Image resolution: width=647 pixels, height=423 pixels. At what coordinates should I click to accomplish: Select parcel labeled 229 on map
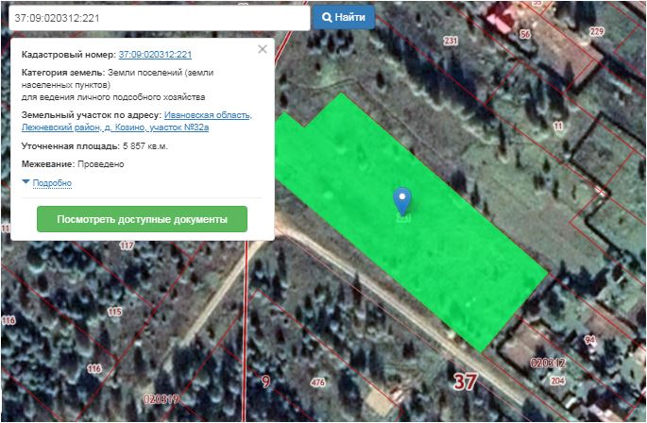596,32
